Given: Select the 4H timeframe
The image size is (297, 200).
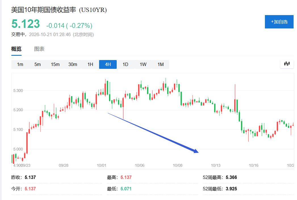Looking at the screenshot, I should (108, 65).
